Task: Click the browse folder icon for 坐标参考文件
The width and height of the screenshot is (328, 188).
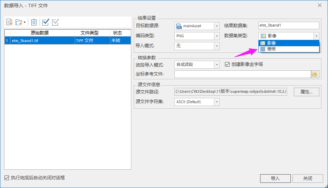Action: (x=315, y=74)
